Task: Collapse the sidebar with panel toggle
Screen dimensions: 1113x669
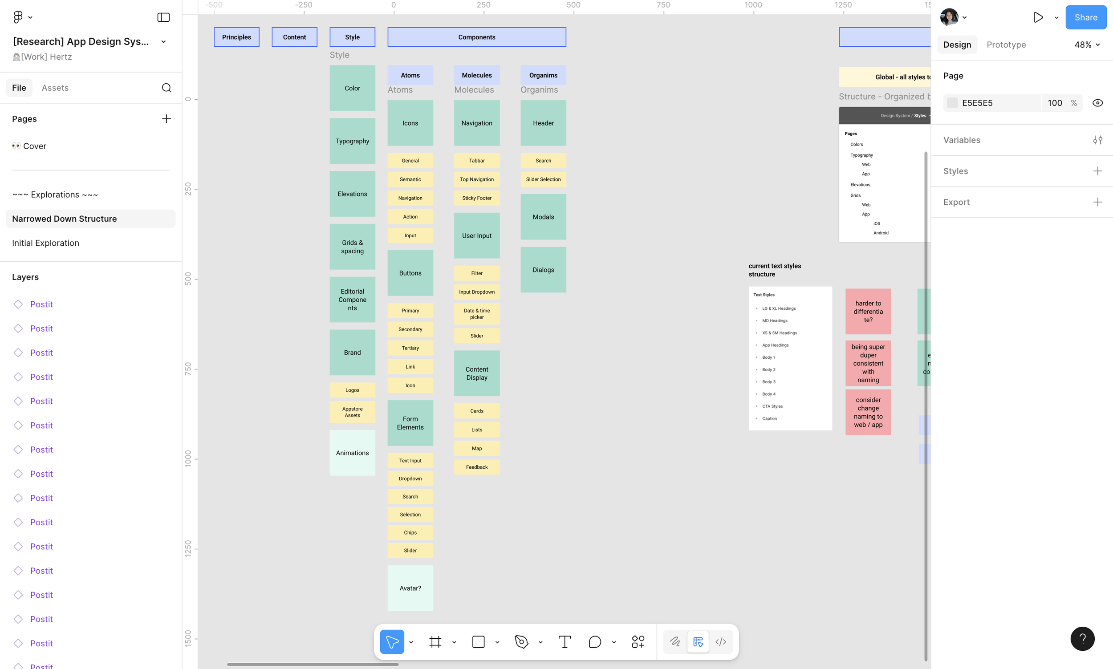Action: tap(163, 17)
